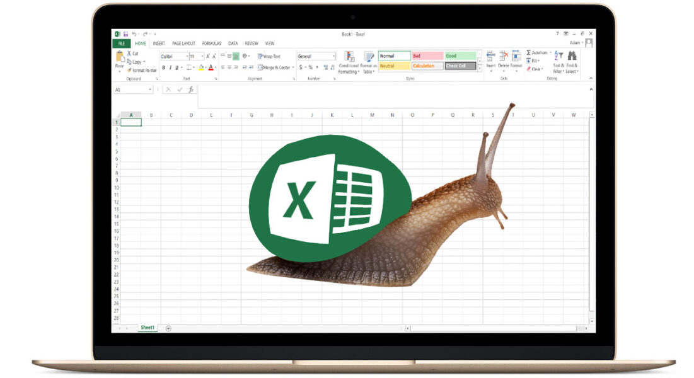
Task: Open the Find & Select menu
Action: (x=572, y=62)
